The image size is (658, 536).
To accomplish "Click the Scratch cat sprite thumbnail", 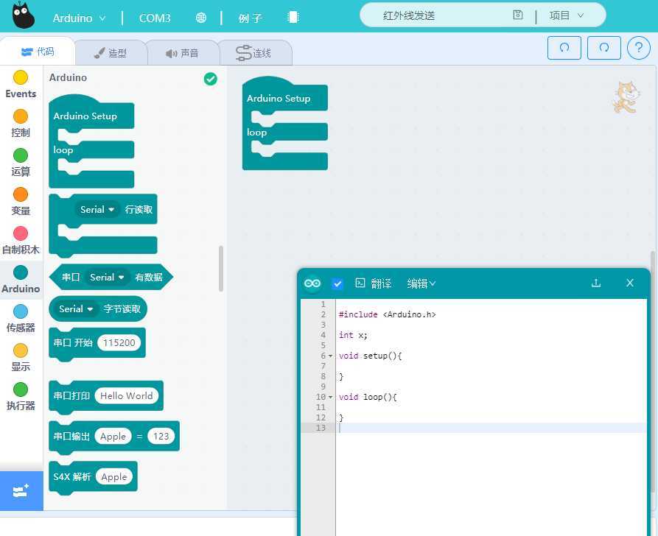I will point(626,97).
